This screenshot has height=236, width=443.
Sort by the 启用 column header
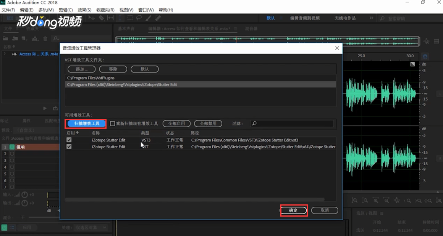click(73, 133)
